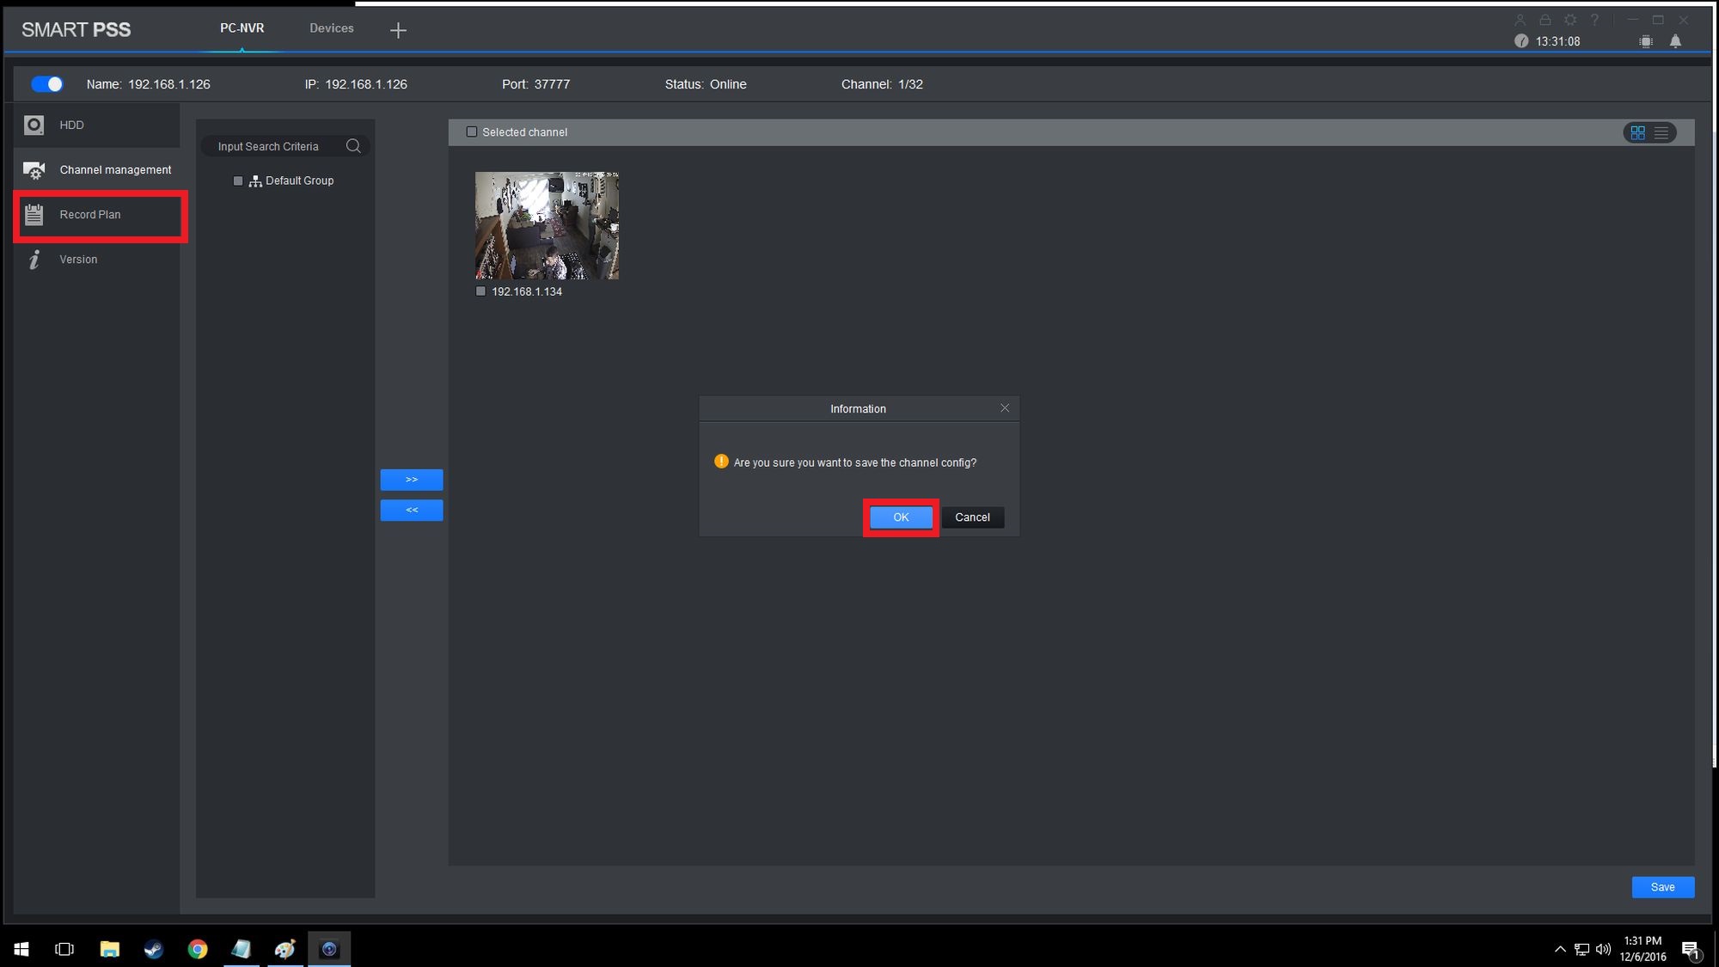Cancel the Information dialog
Screen dimensions: 1719x967
972,517
